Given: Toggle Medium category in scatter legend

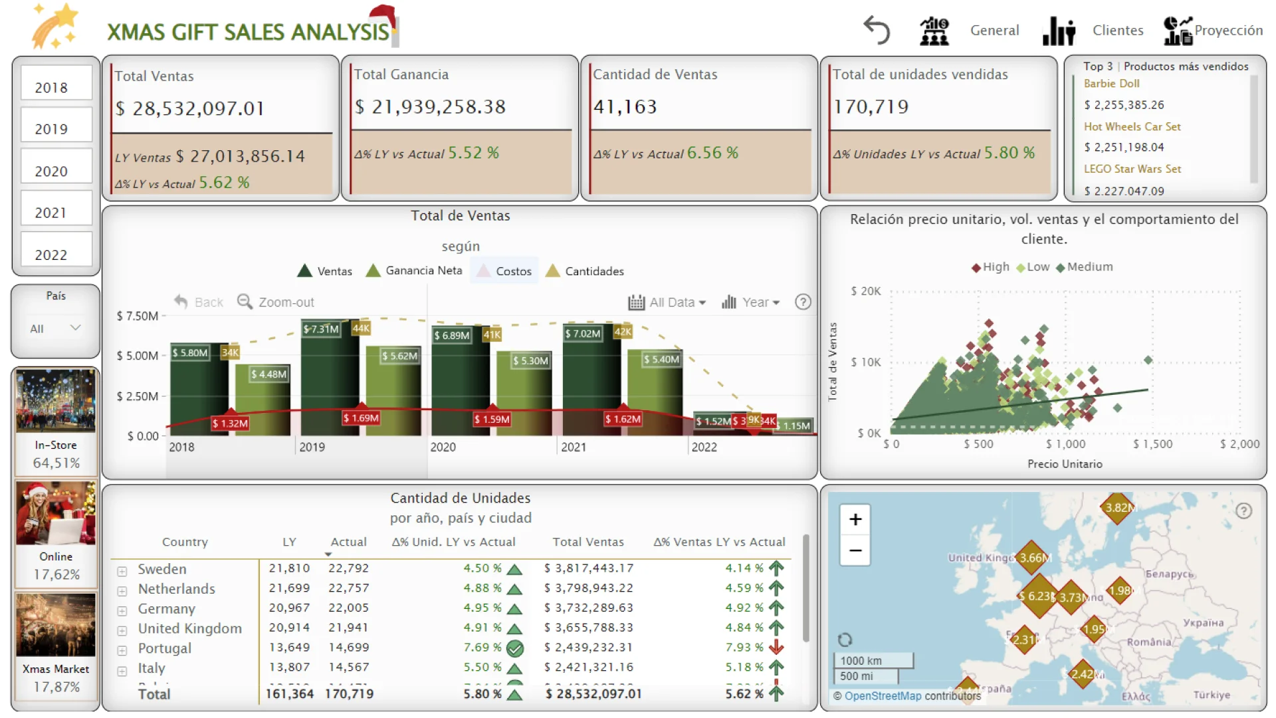Looking at the screenshot, I should pos(1084,267).
